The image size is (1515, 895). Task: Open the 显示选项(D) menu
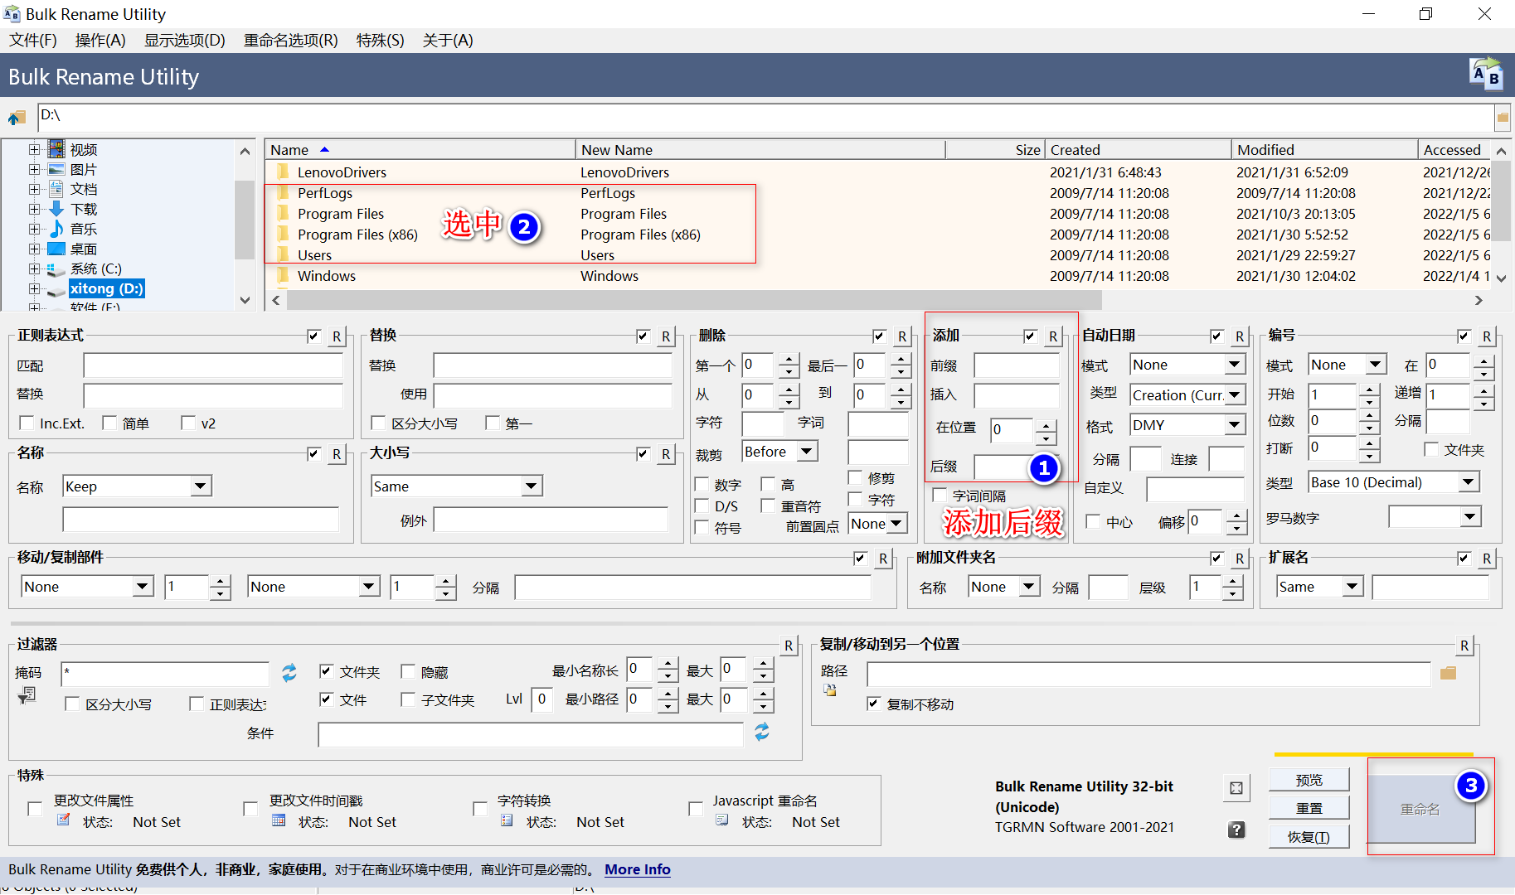185,41
